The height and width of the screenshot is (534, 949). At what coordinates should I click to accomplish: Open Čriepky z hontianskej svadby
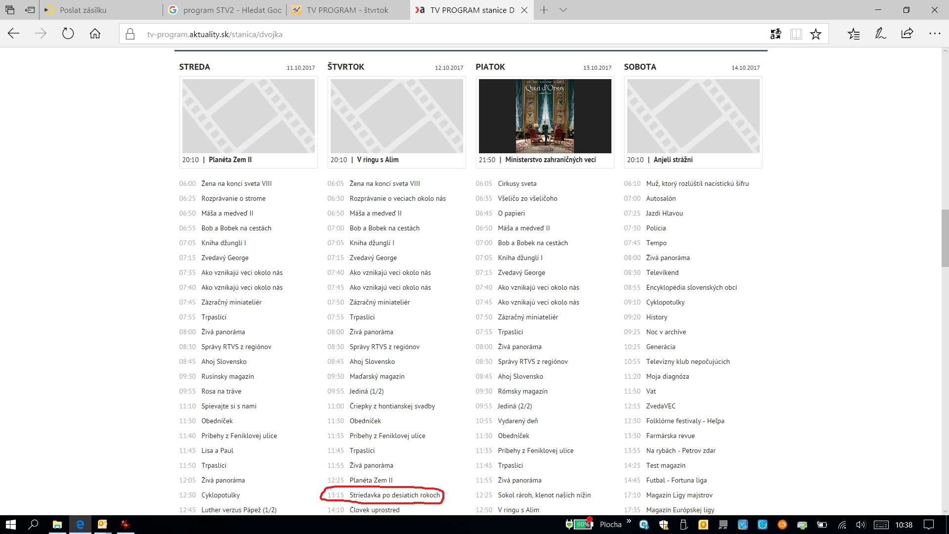392,406
